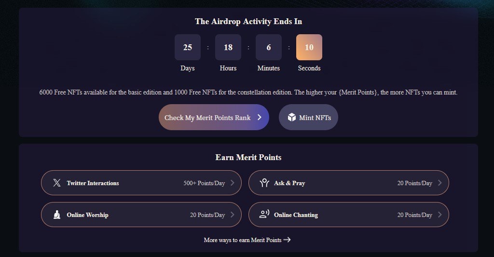Click the Days countdown box showing 25
494x257 pixels.
188,47
